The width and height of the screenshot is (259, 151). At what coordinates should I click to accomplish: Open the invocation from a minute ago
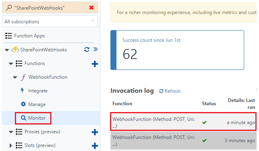click(x=184, y=122)
